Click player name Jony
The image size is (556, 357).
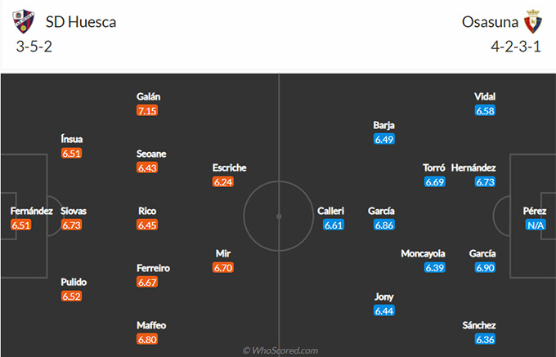tap(384, 297)
